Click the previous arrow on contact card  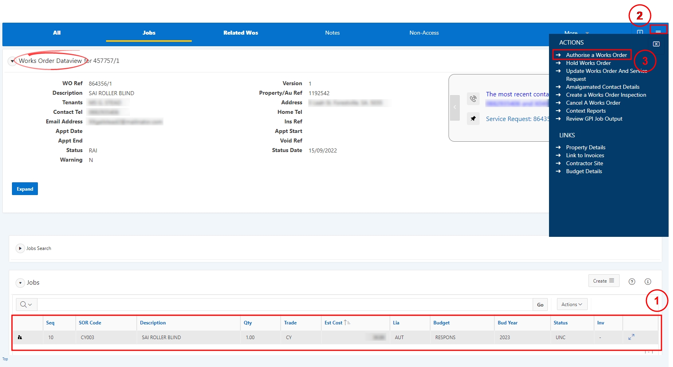pyautogui.click(x=455, y=107)
